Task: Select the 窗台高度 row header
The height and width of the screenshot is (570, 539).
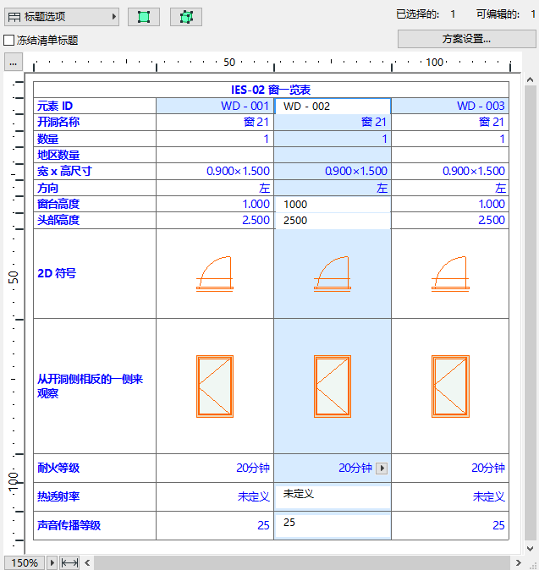Action: (95, 204)
